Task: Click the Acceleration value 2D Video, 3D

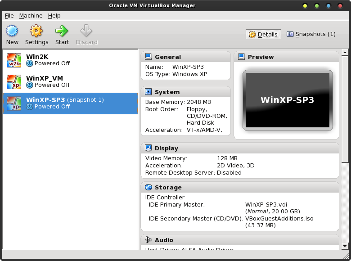Action: (236, 166)
